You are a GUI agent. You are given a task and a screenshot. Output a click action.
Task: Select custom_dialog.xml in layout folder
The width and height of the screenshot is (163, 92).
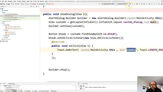(x=11, y=34)
